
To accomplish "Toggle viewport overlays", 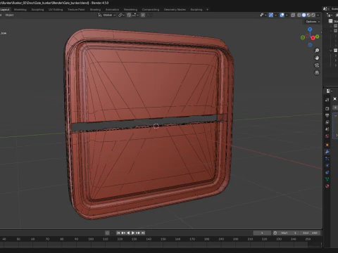I will [x=282, y=15].
